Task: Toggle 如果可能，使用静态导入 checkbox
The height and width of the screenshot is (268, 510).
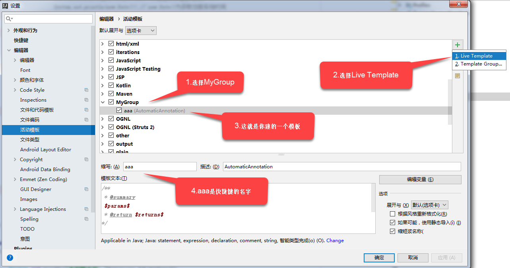Action: point(392,223)
